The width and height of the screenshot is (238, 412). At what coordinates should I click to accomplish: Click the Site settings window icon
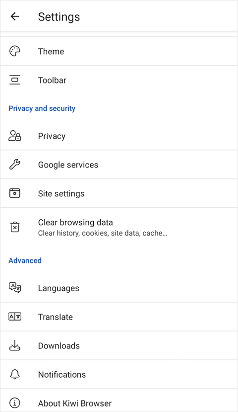(15, 193)
